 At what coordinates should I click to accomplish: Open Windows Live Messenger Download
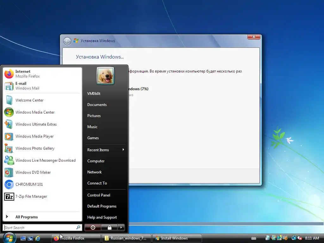click(x=42, y=160)
